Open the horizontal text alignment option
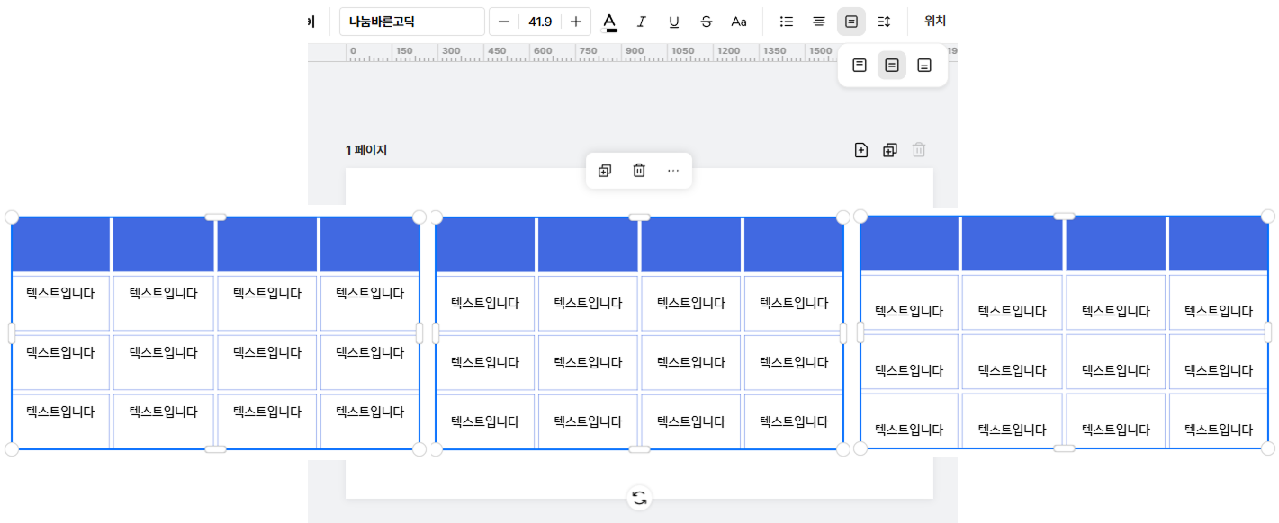The image size is (1279, 523). pyautogui.click(x=819, y=22)
